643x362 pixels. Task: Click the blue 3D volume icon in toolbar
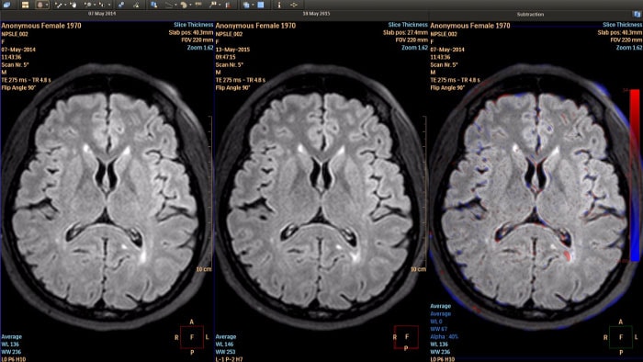[6, 5]
